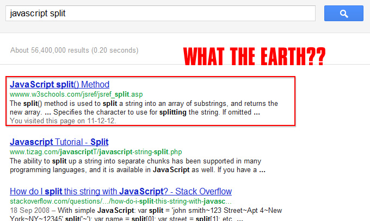
Task: Click the blue magnifier search button
Action: coord(343,14)
